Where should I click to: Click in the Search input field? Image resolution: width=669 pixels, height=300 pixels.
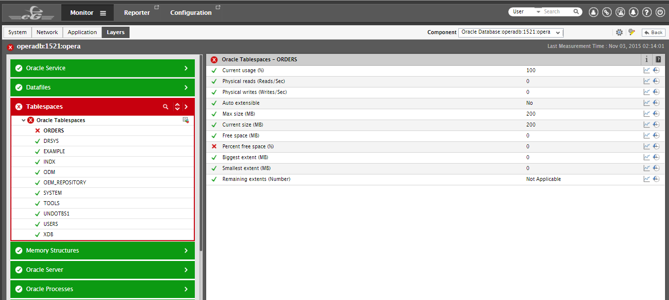(x=557, y=11)
